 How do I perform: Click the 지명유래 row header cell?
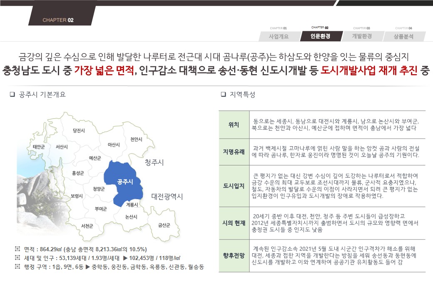(234, 152)
